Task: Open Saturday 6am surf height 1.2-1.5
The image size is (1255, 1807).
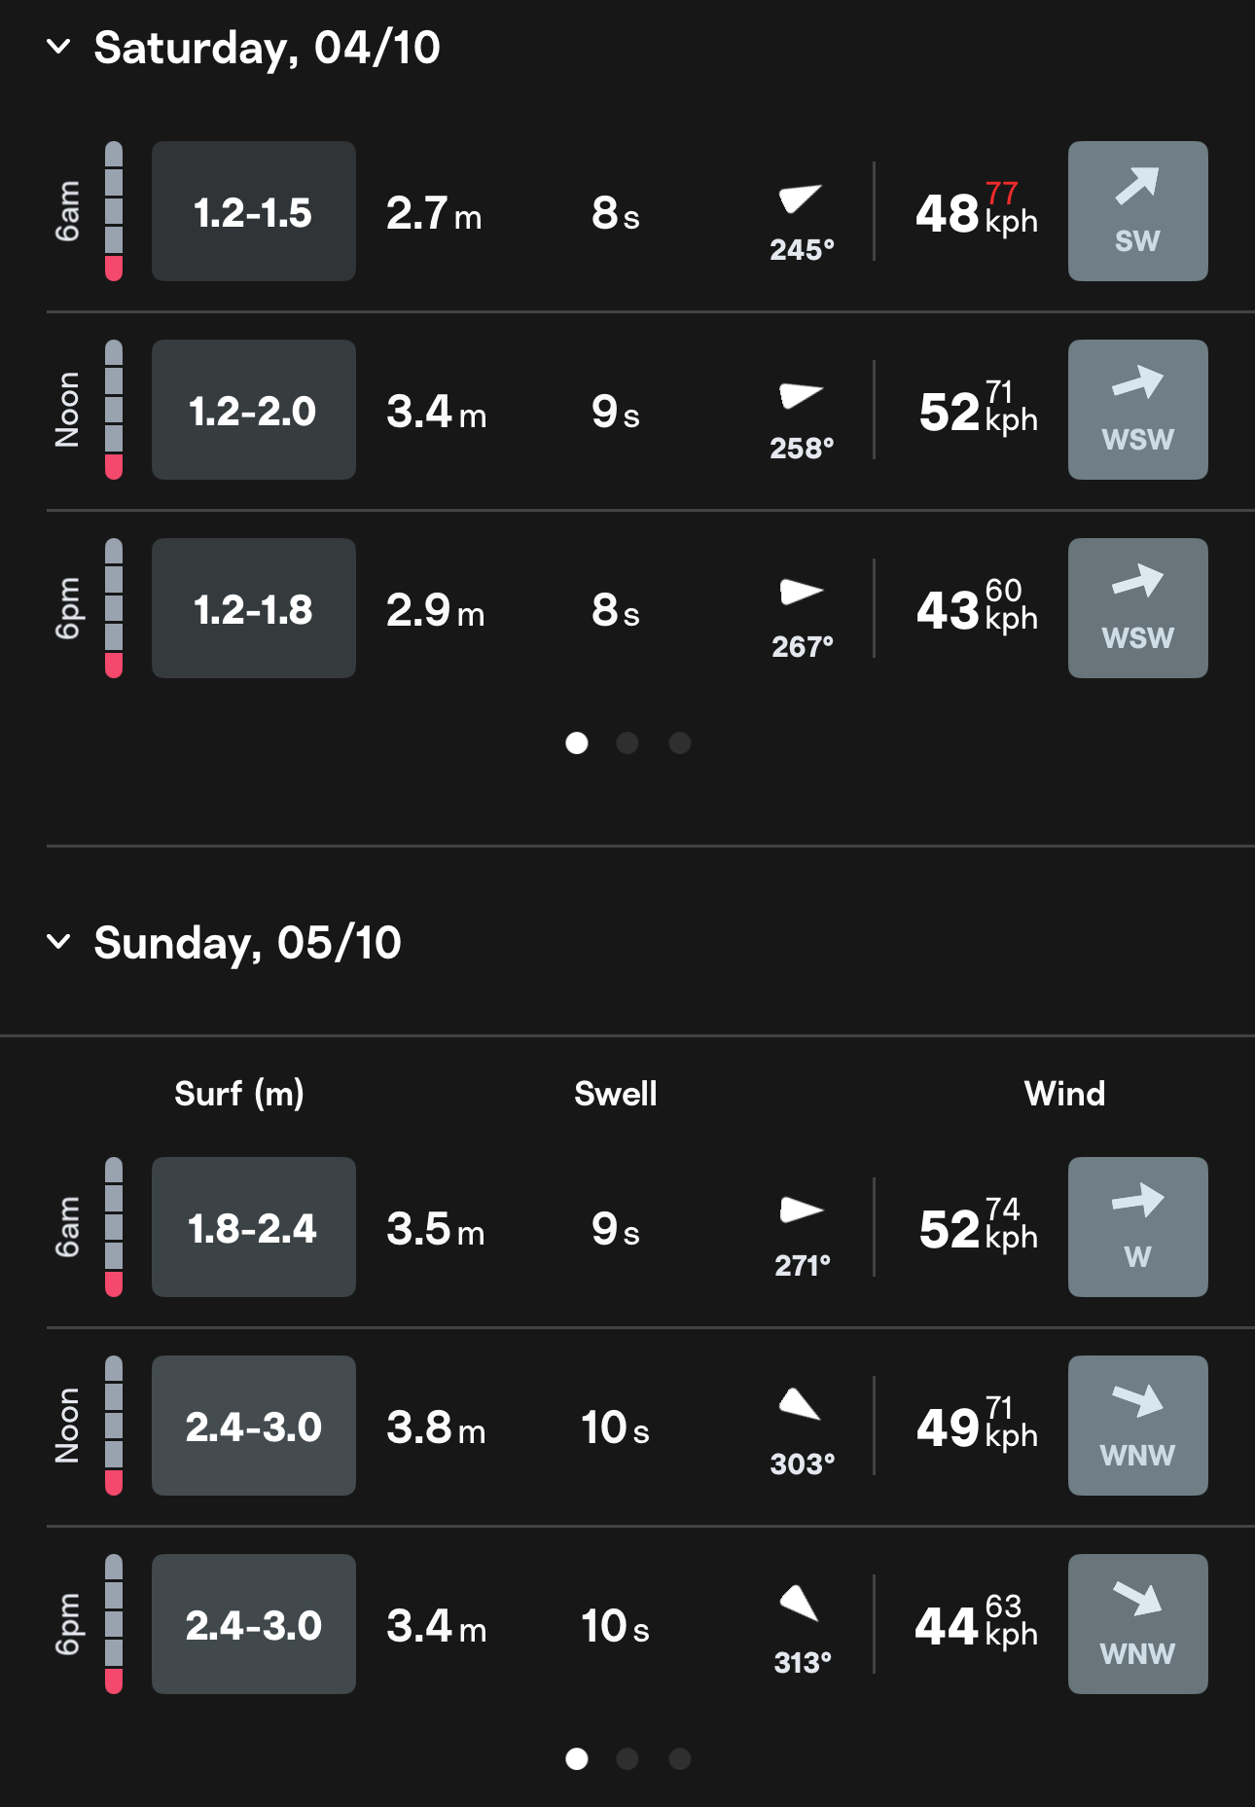Action: click(x=253, y=211)
